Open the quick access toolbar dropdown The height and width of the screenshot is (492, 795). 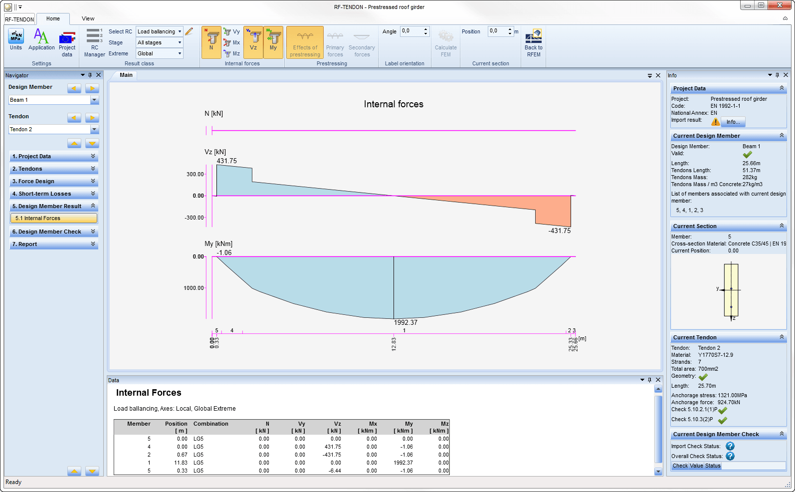20,7
